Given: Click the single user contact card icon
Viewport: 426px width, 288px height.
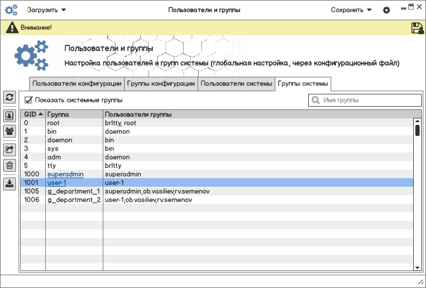Looking at the screenshot, I should 10,116.
